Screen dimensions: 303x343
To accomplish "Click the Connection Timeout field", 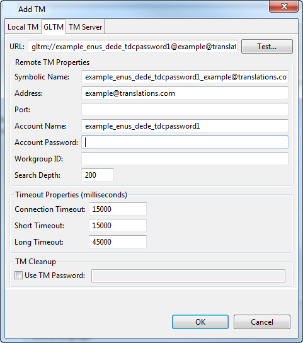I will pos(118,209).
